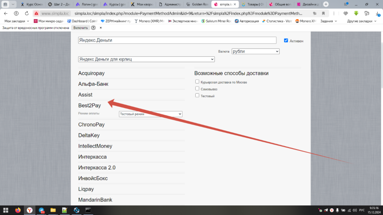The width and height of the screenshot is (383, 215).
Task: Open the Валюта рубли dropdown
Action: coord(255,51)
